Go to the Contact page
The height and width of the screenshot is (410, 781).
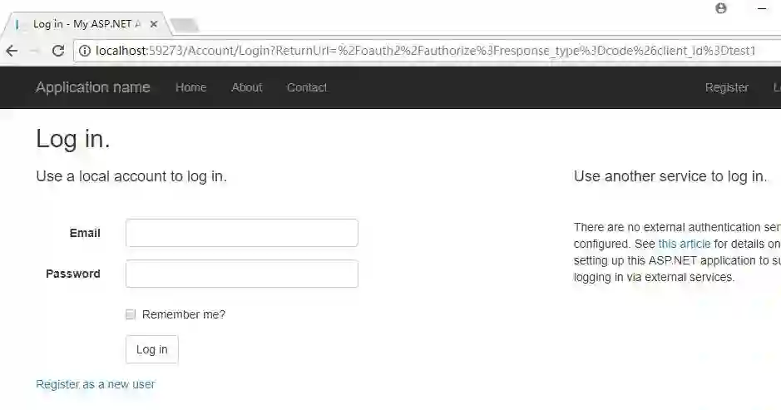tap(307, 87)
